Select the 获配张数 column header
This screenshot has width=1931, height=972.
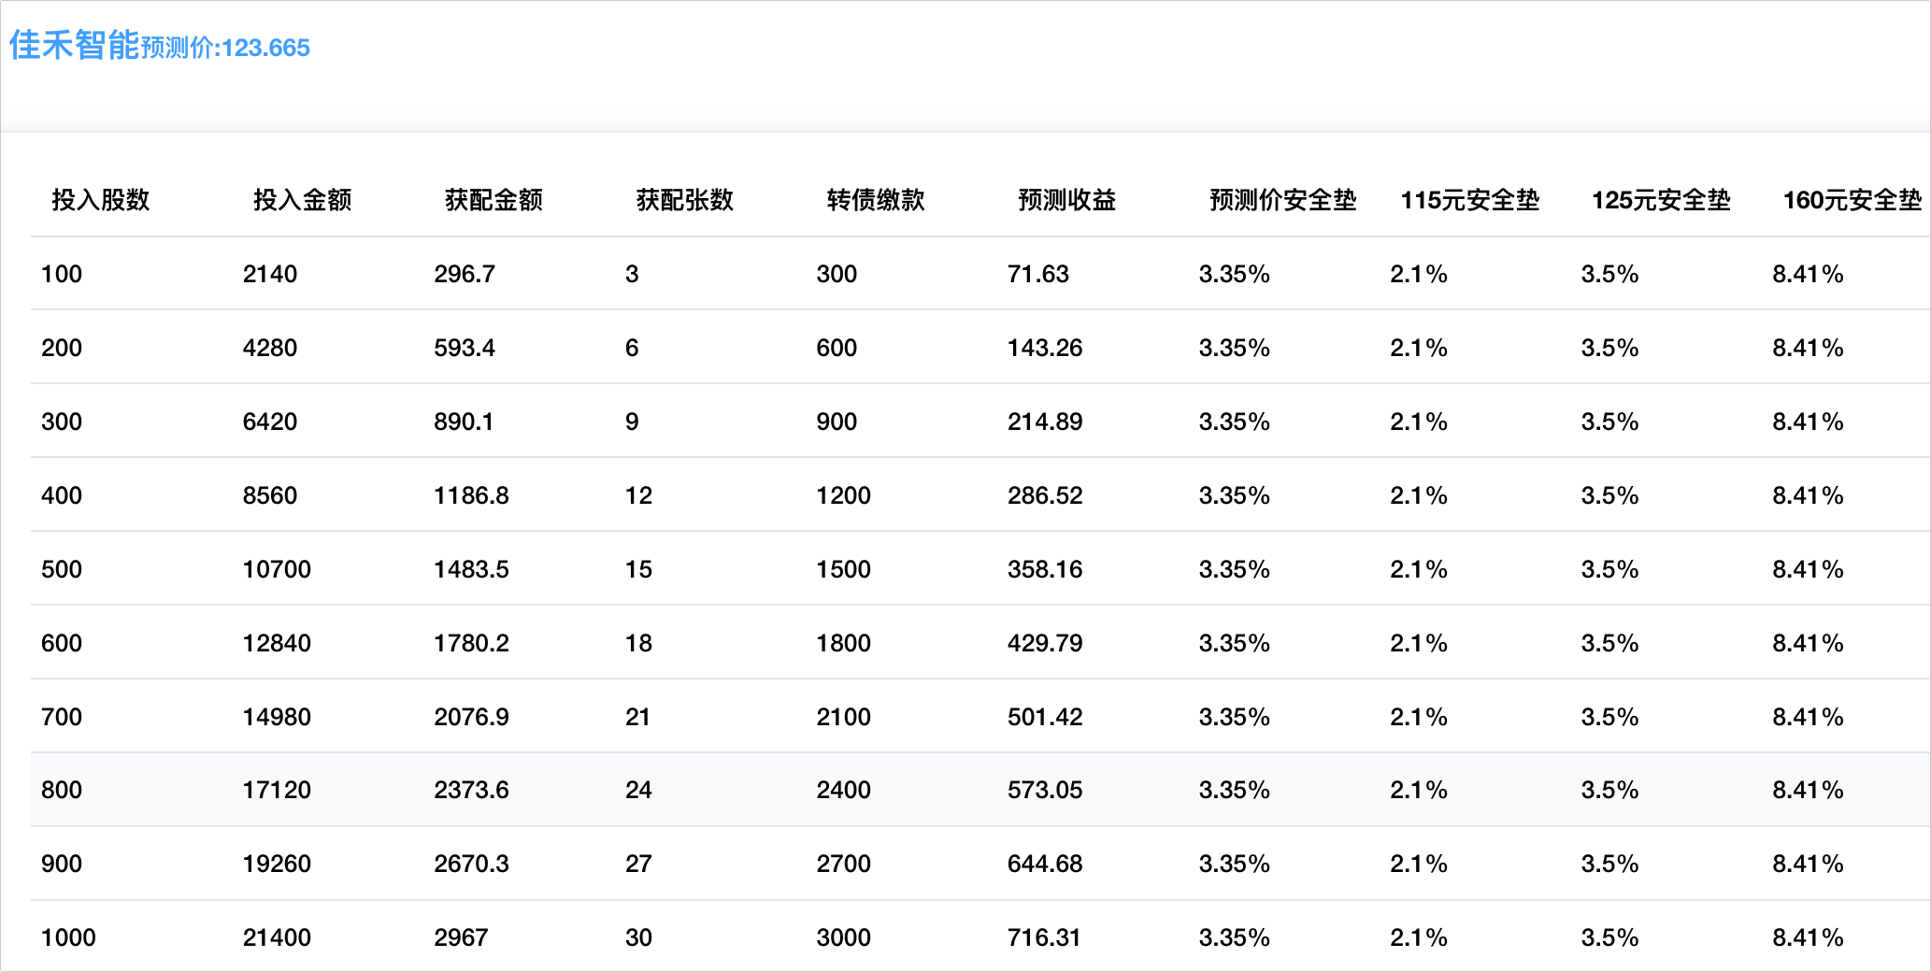(x=684, y=200)
